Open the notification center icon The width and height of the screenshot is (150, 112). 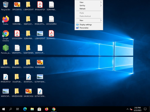point(145,109)
